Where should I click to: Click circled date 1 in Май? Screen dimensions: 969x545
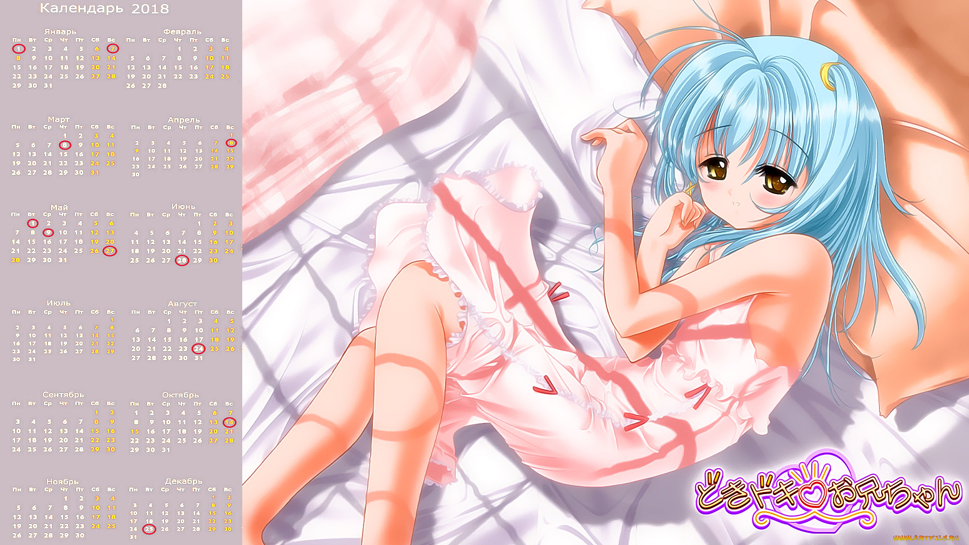coord(33,224)
